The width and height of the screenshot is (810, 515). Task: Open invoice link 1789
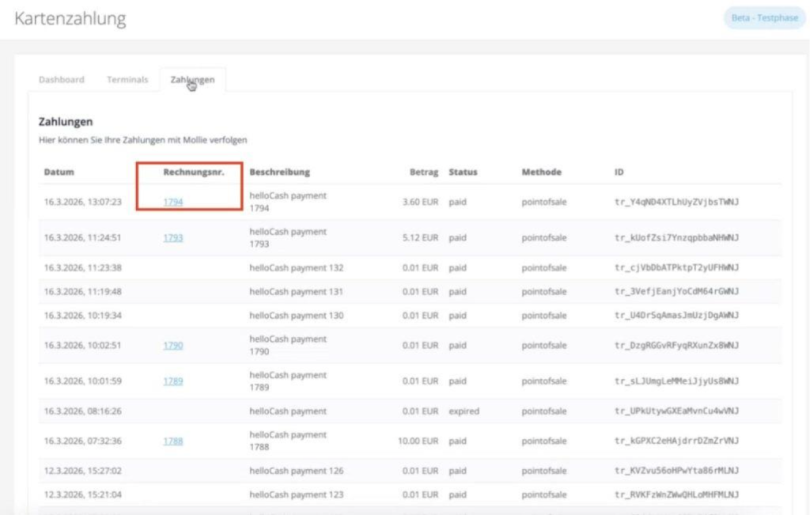click(x=173, y=381)
